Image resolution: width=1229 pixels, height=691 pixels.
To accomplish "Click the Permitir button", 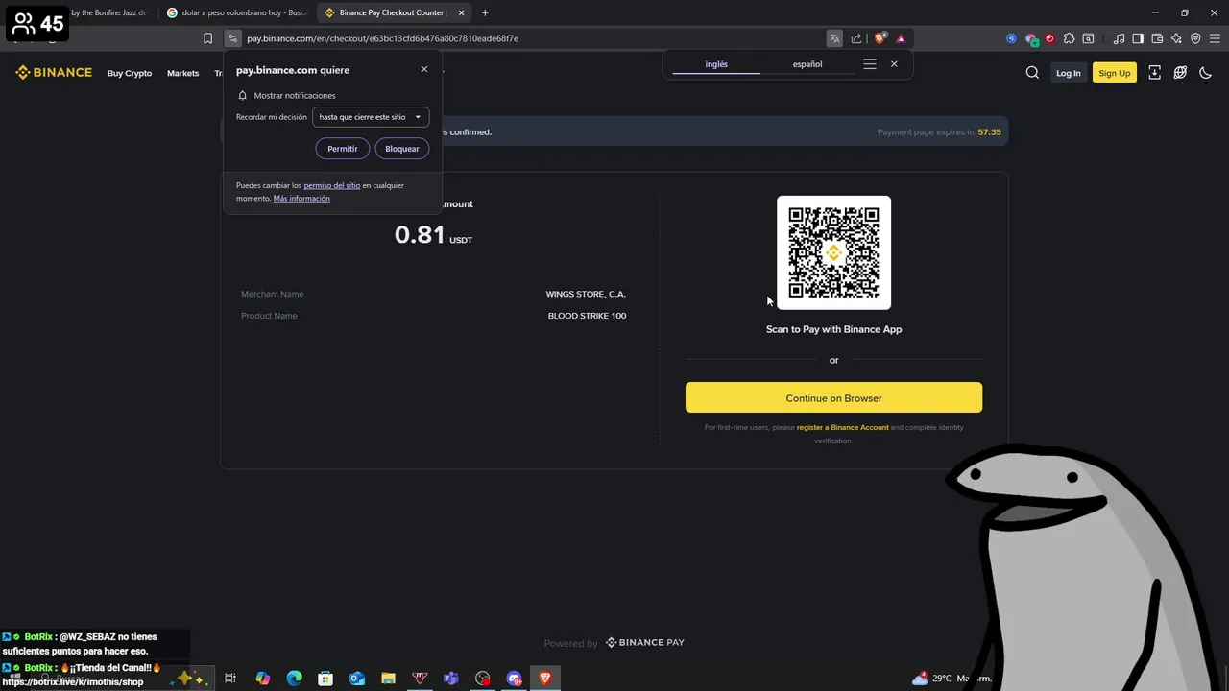I will coord(342,149).
